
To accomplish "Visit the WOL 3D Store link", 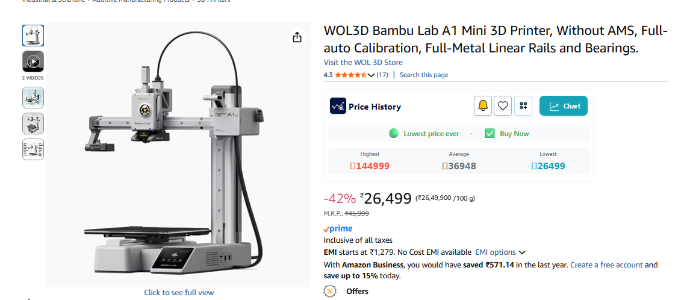I will click(x=363, y=63).
